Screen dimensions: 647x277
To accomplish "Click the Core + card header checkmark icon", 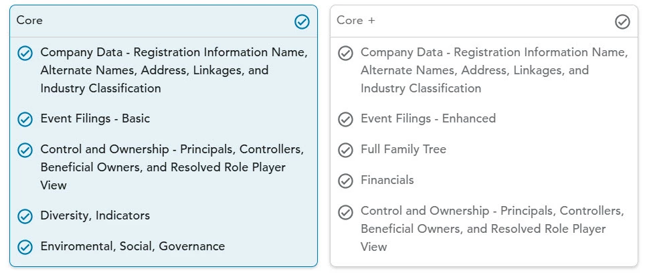I will click(622, 22).
